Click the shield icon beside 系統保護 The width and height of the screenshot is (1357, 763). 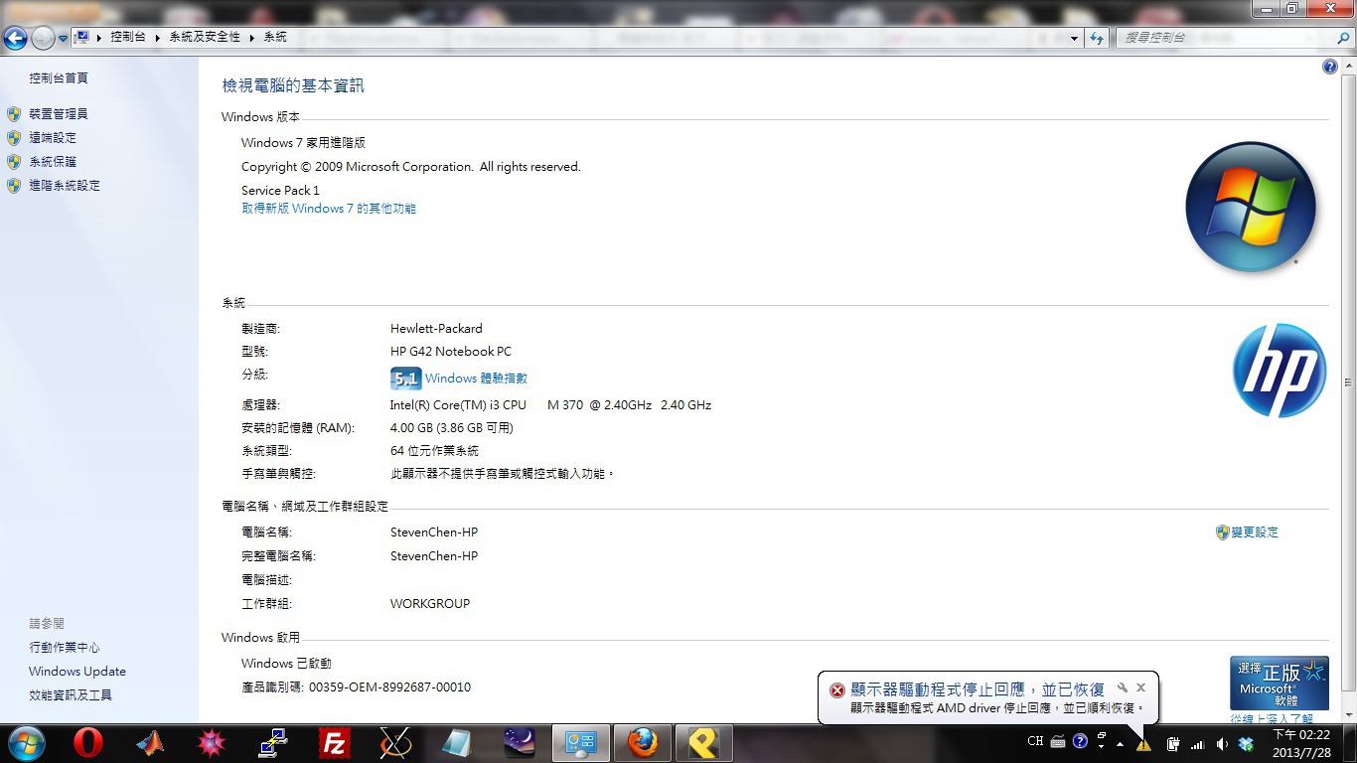tap(14, 162)
